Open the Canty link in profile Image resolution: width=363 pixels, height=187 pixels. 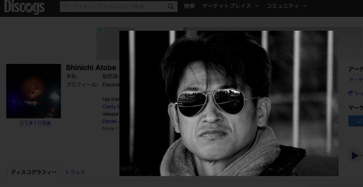109,107
